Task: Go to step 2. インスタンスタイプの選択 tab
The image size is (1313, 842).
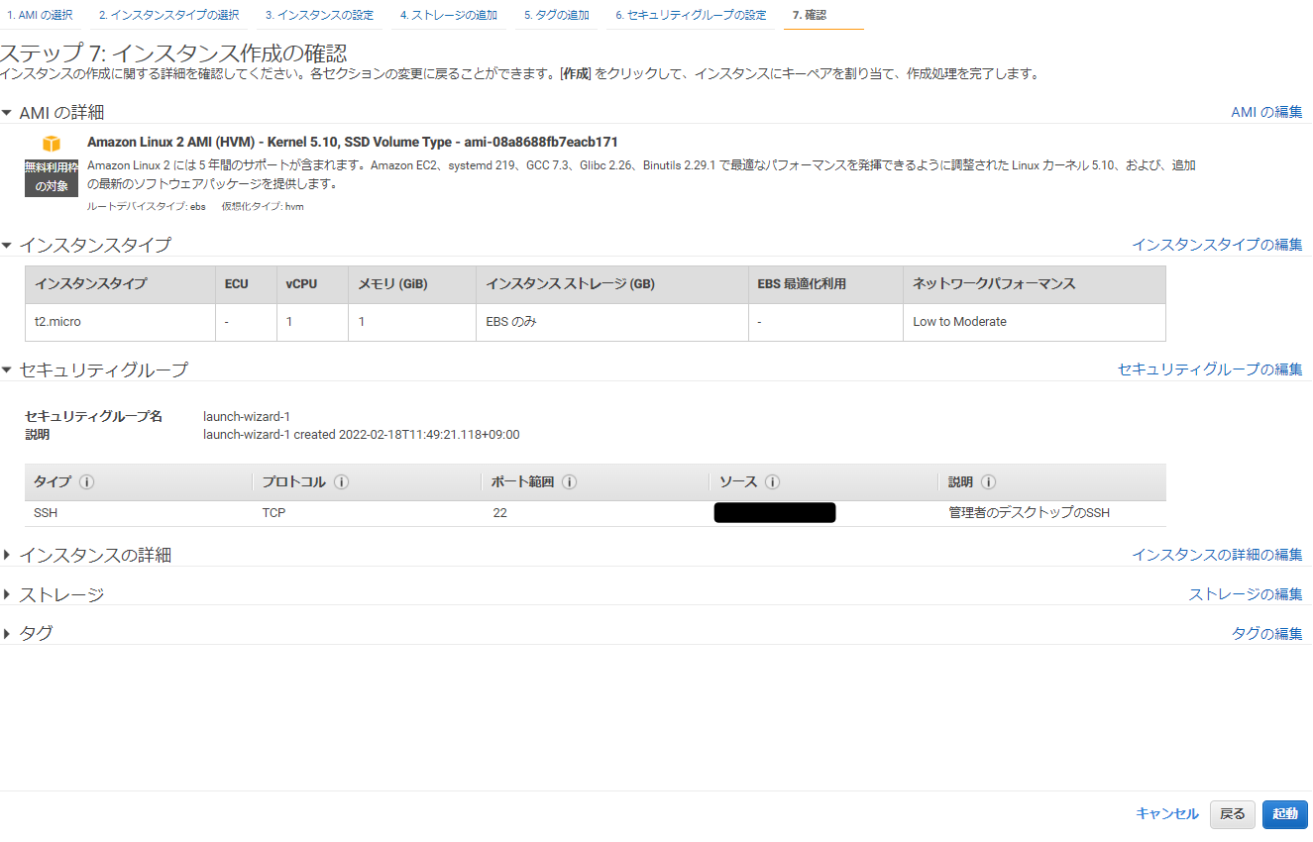Action: [x=168, y=16]
